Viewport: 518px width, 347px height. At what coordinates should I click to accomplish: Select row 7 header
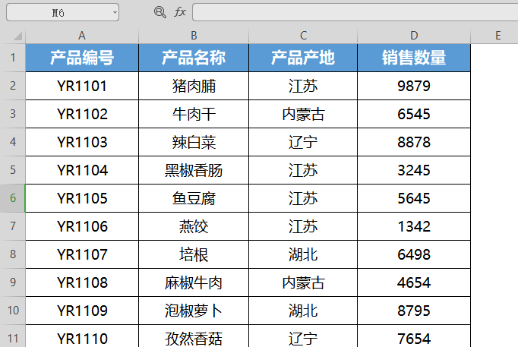tap(13, 226)
